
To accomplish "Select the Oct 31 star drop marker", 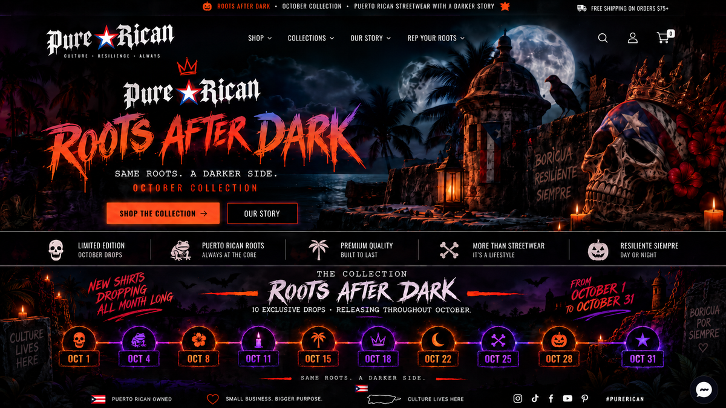I will click(642, 348).
